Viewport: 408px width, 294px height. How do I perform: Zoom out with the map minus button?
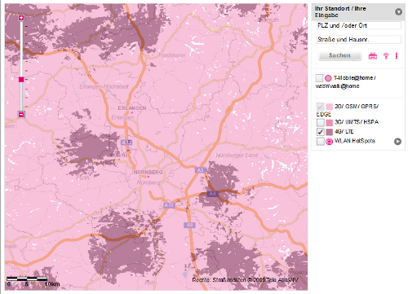[21, 114]
